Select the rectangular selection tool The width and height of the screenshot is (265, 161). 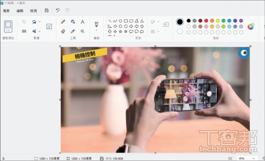[8, 25]
